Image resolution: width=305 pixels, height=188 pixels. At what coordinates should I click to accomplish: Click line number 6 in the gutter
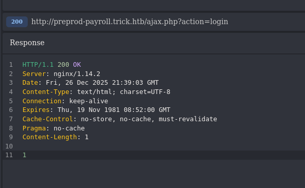point(11,110)
